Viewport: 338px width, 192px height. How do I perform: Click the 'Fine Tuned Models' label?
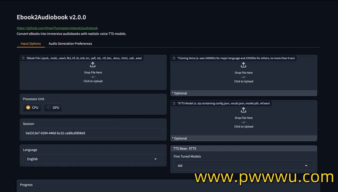click(x=187, y=156)
